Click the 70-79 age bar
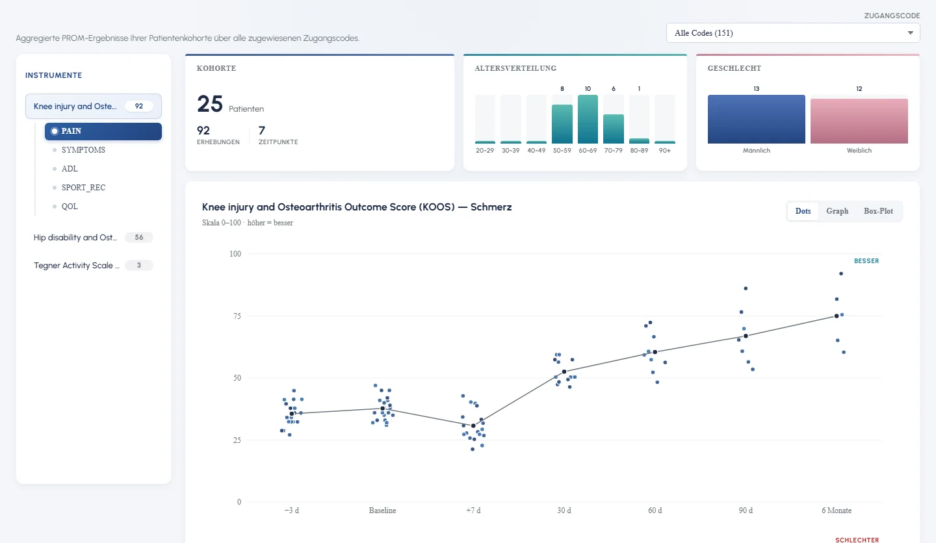This screenshot has width=936, height=543. [x=614, y=129]
